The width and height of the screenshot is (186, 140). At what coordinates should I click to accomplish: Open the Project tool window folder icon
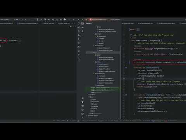click(x=79, y=23)
